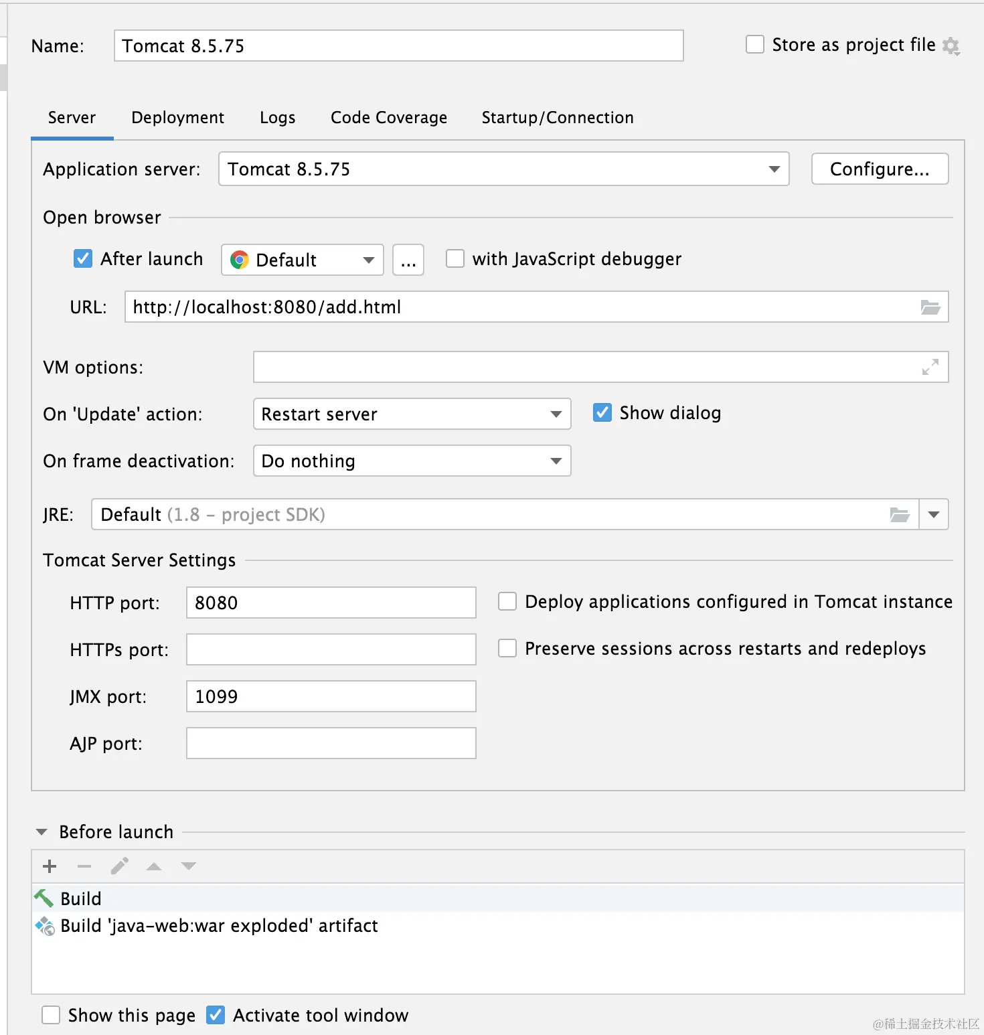Click the add before-launch task plus icon
This screenshot has height=1035, width=984.
tap(50, 866)
